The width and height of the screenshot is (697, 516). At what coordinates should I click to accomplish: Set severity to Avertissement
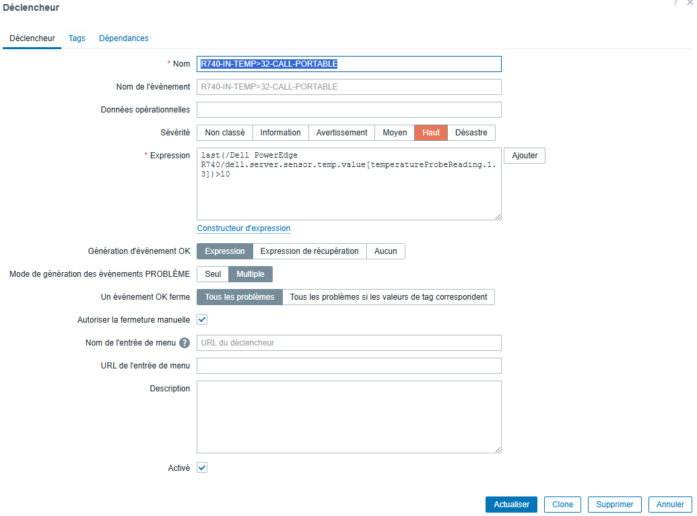pyautogui.click(x=341, y=133)
